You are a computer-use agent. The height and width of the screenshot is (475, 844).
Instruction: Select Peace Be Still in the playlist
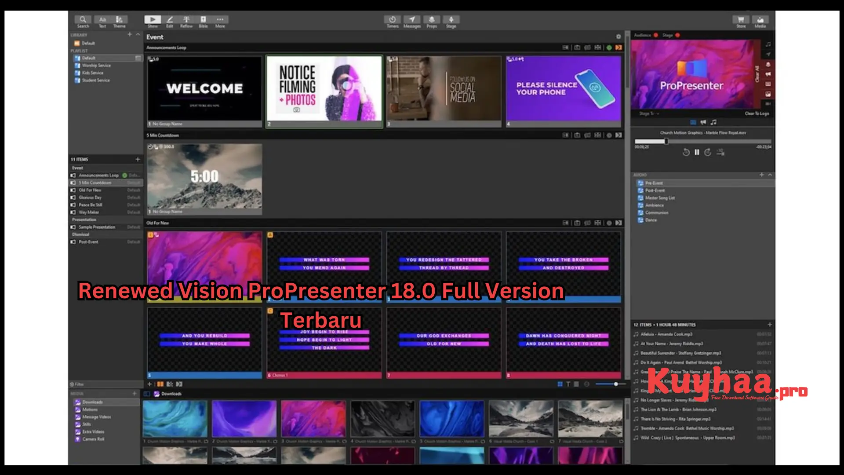click(x=105, y=205)
